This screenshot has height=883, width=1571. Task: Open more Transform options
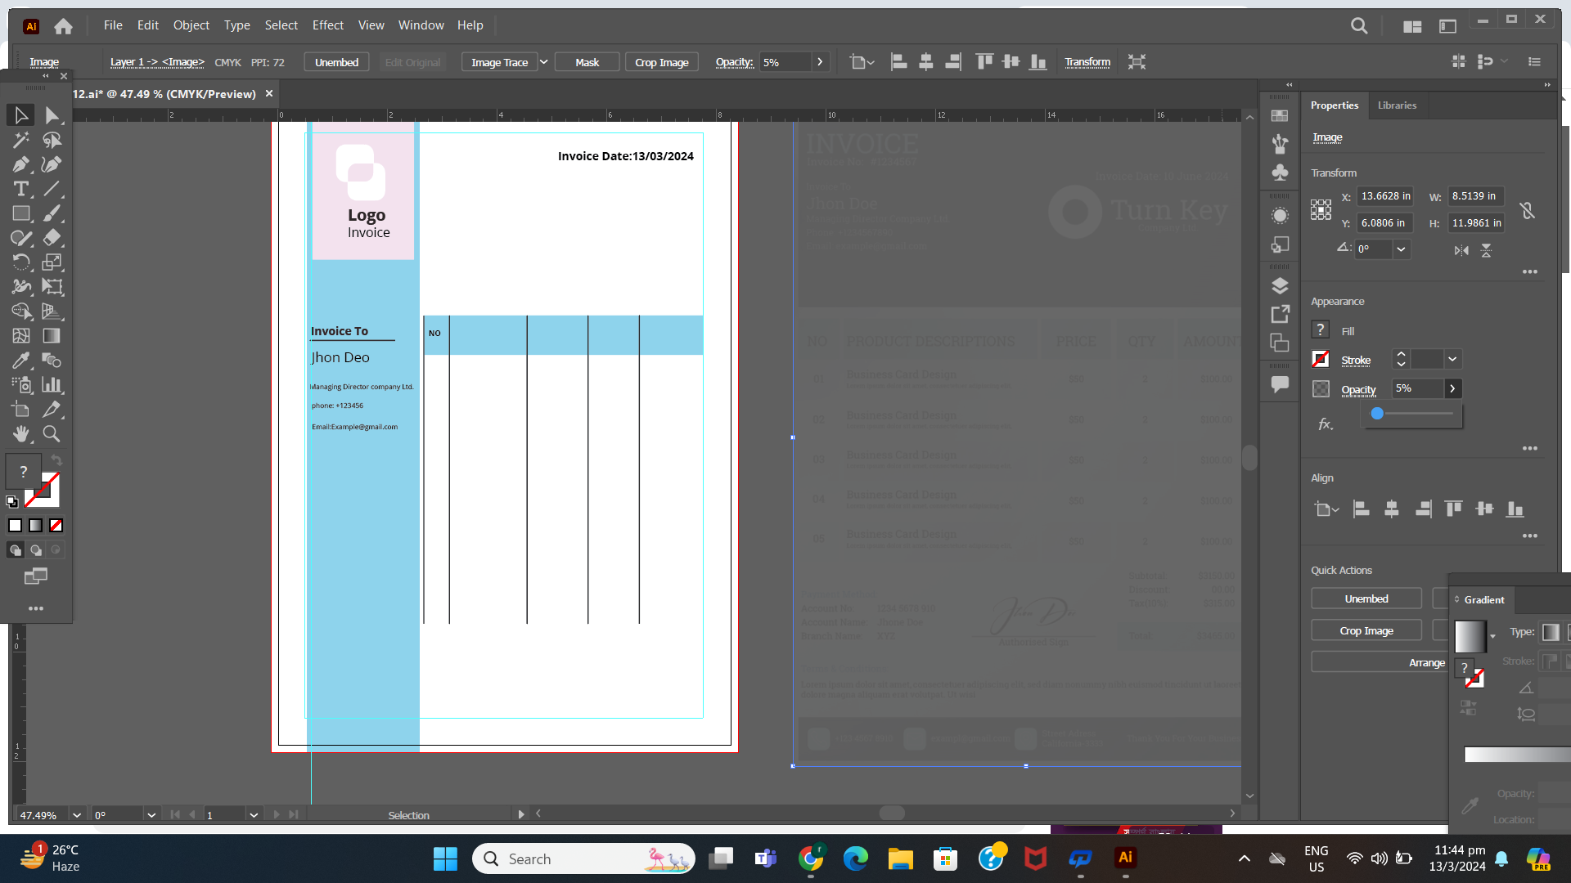1529,271
